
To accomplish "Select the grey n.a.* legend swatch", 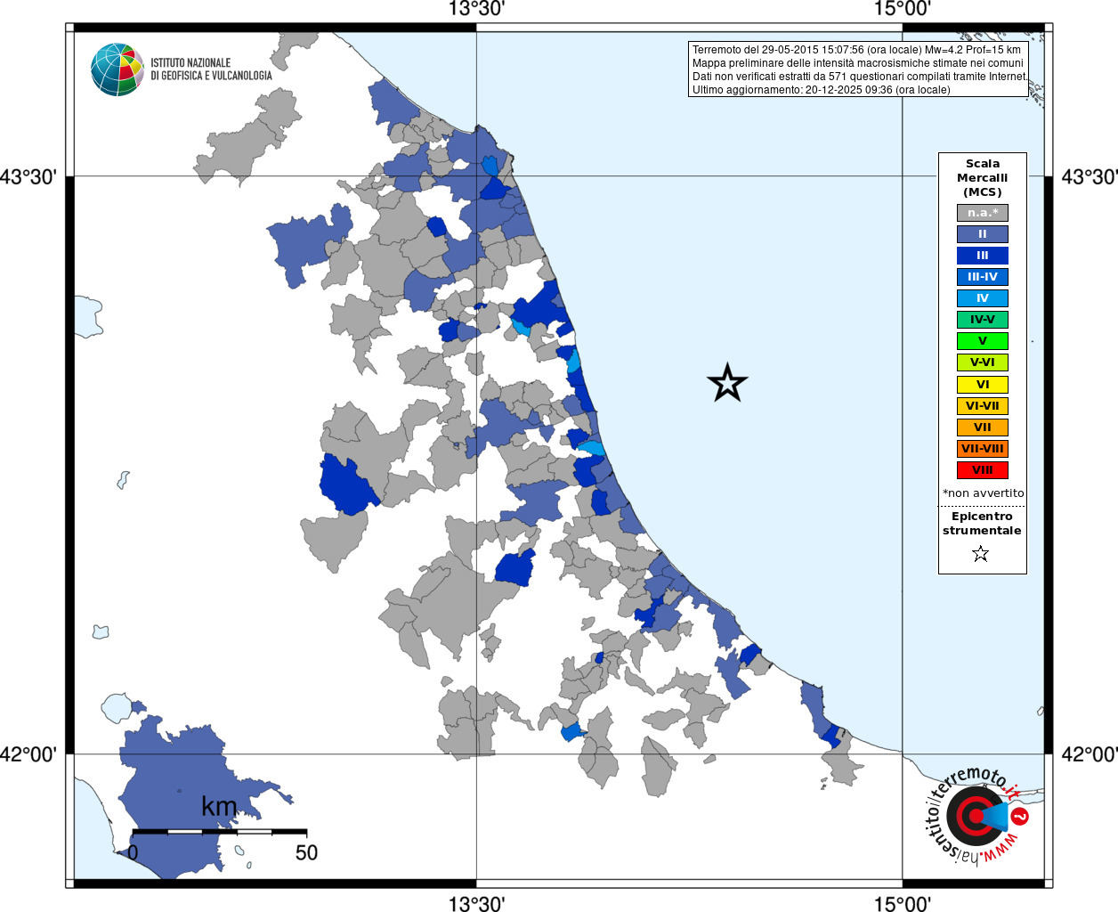I will pos(982,213).
